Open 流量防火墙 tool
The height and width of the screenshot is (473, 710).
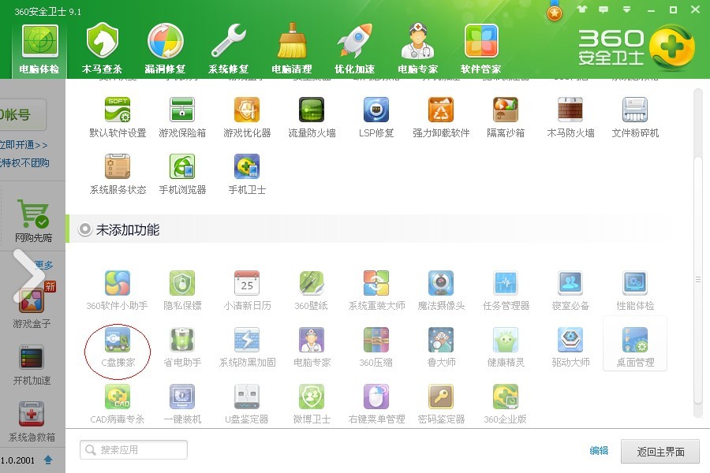click(312, 117)
